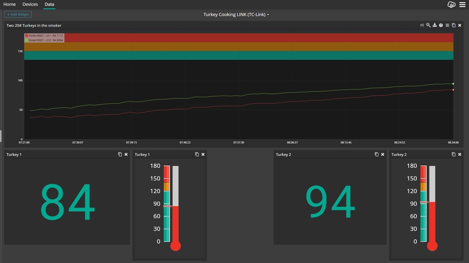This screenshot has width=469, height=263.
Task: Click the orange band in chart
Action: pos(238,47)
